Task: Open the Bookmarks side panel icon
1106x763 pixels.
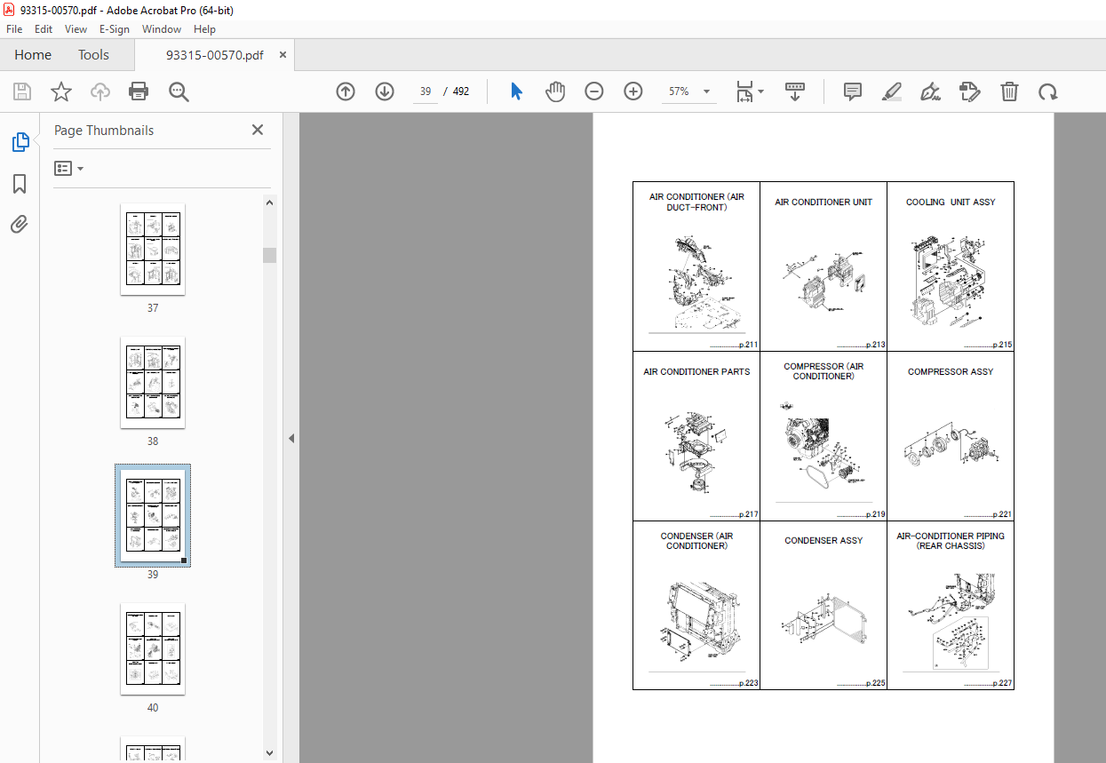Action: (20, 184)
